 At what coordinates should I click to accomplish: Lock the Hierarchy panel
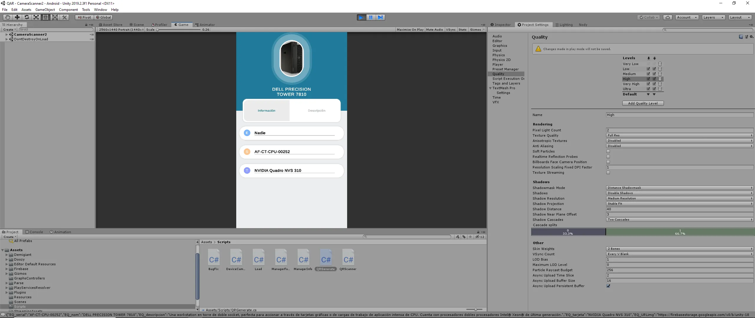click(86, 25)
